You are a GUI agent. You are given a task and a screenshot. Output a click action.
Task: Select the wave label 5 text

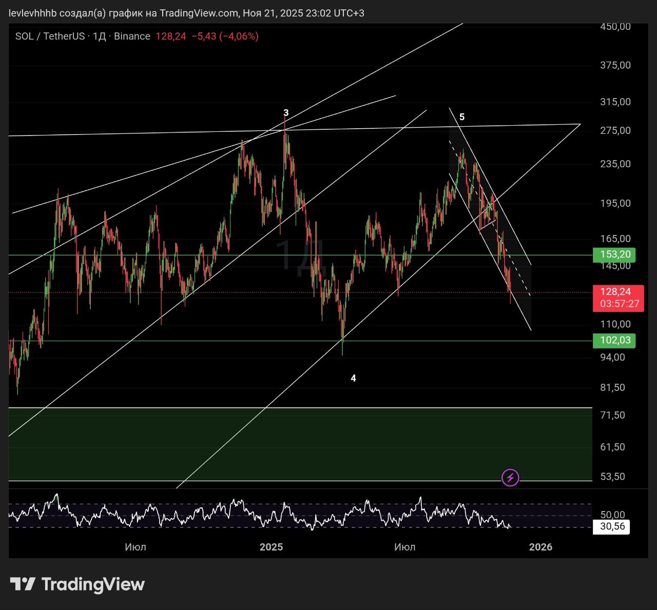coord(462,117)
